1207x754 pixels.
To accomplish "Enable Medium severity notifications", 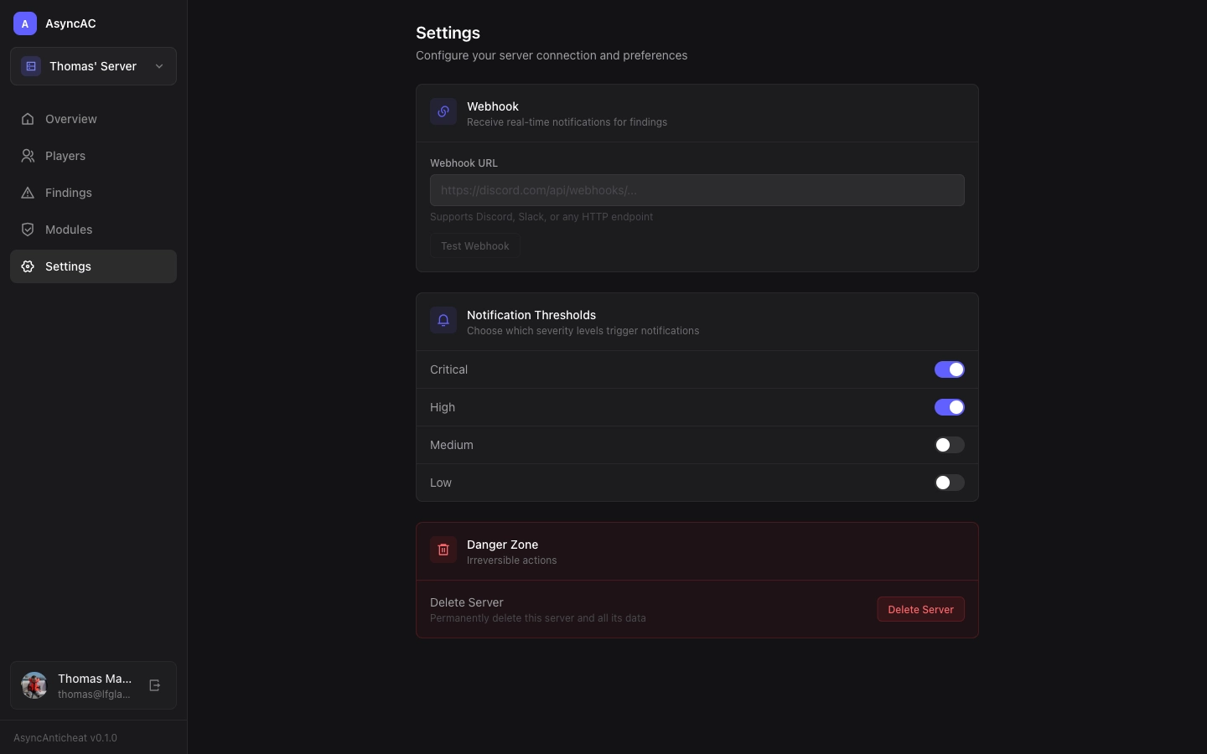I will [x=949, y=445].
